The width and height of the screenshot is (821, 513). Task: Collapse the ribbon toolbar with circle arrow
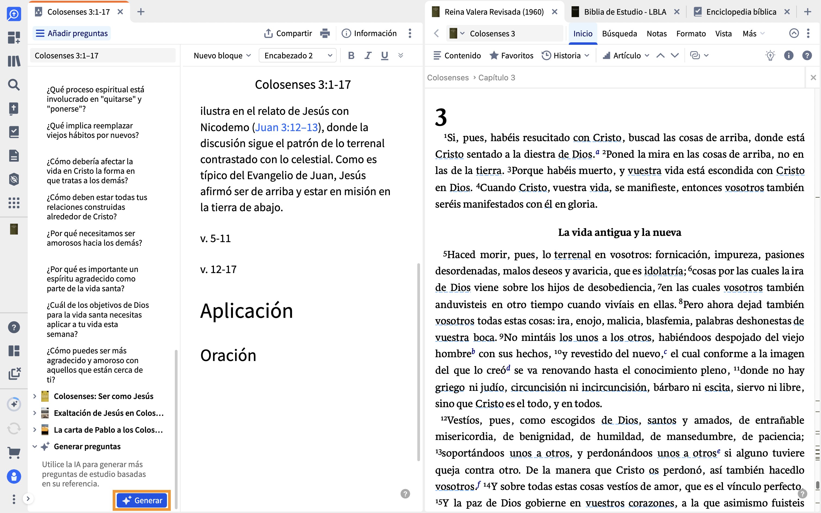(794, 33)
